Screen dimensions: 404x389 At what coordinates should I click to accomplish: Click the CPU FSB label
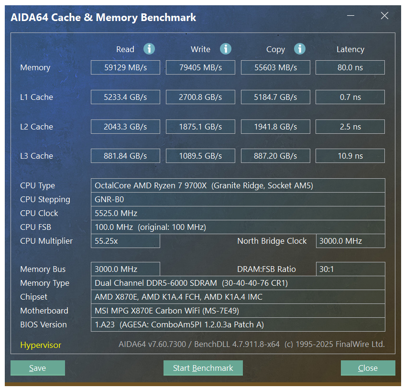point(35,227)
